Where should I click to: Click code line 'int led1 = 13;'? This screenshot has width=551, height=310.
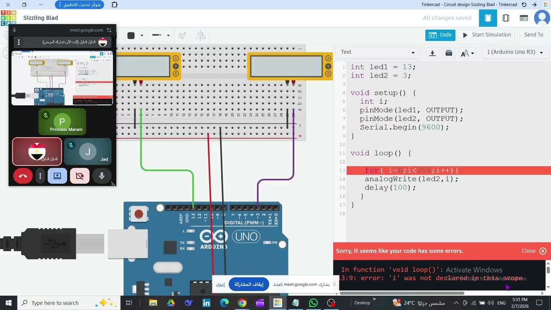[x=383, y=67]
